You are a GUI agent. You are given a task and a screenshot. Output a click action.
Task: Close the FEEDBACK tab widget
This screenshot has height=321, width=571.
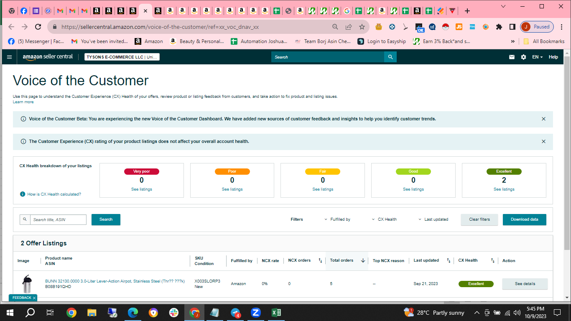(x=34, y=298)
